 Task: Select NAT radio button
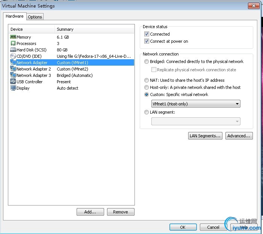(x=147, y=80)
